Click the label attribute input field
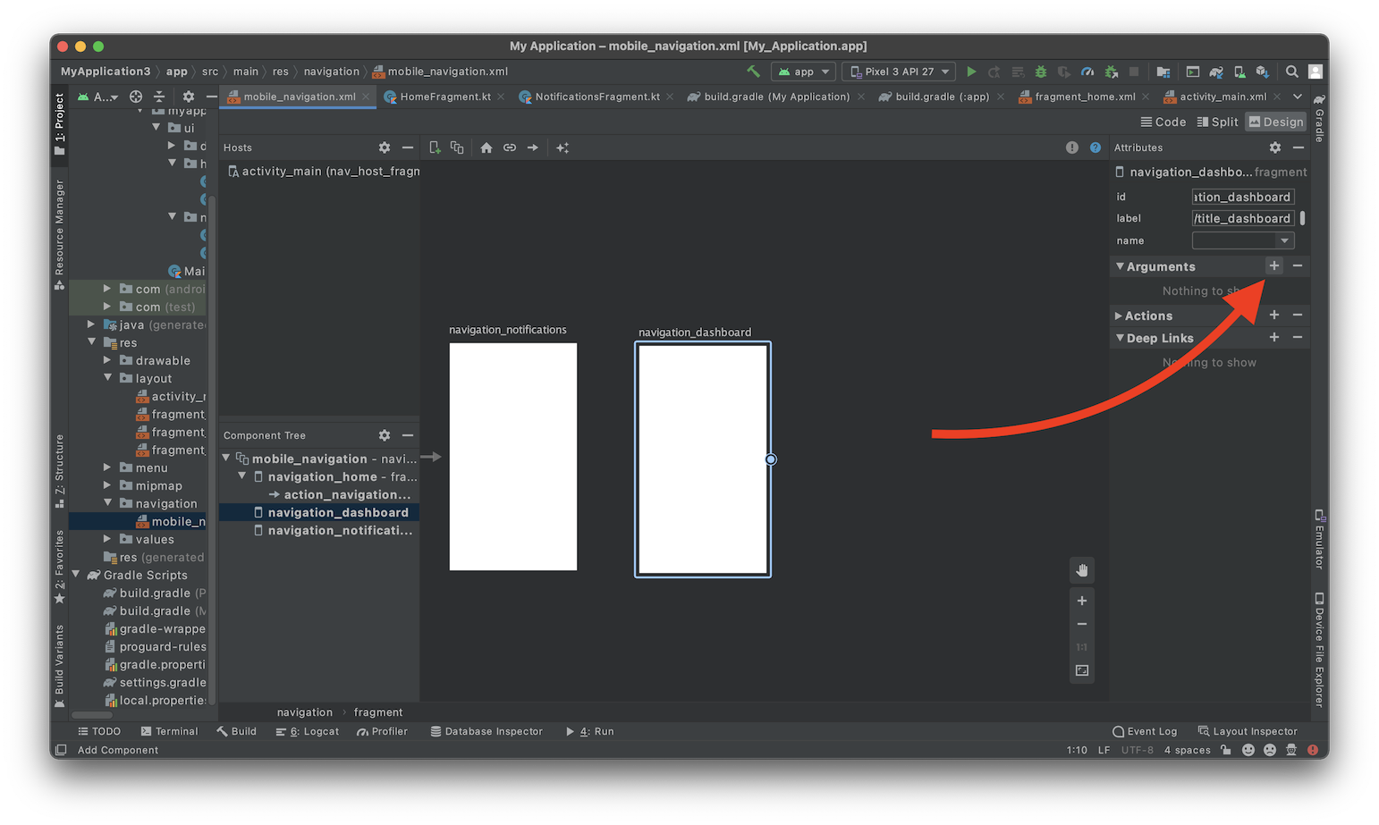The image size is (1379, 825). click(x=1242, y=218)
